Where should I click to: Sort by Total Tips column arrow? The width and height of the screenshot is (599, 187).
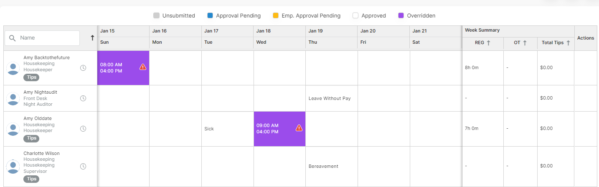(x=568, y=42)
